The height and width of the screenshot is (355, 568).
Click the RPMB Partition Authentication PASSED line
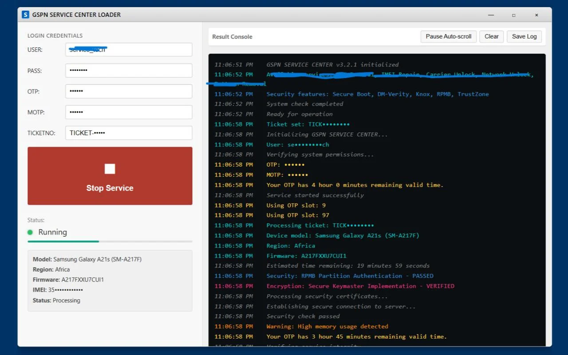pyautogui.click(x=350, y=276)
